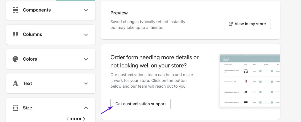Image resolution: width=301 pixels, height=122 pixels.
Task: Click the Columns grid icon
Action: pyautogui.click(x=15, y=35)
